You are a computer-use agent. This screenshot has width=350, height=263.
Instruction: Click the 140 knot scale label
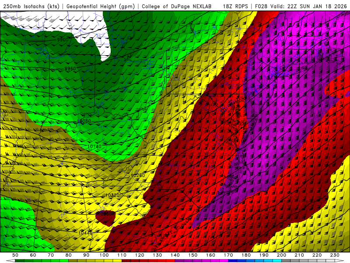click(x=175, y=255)
